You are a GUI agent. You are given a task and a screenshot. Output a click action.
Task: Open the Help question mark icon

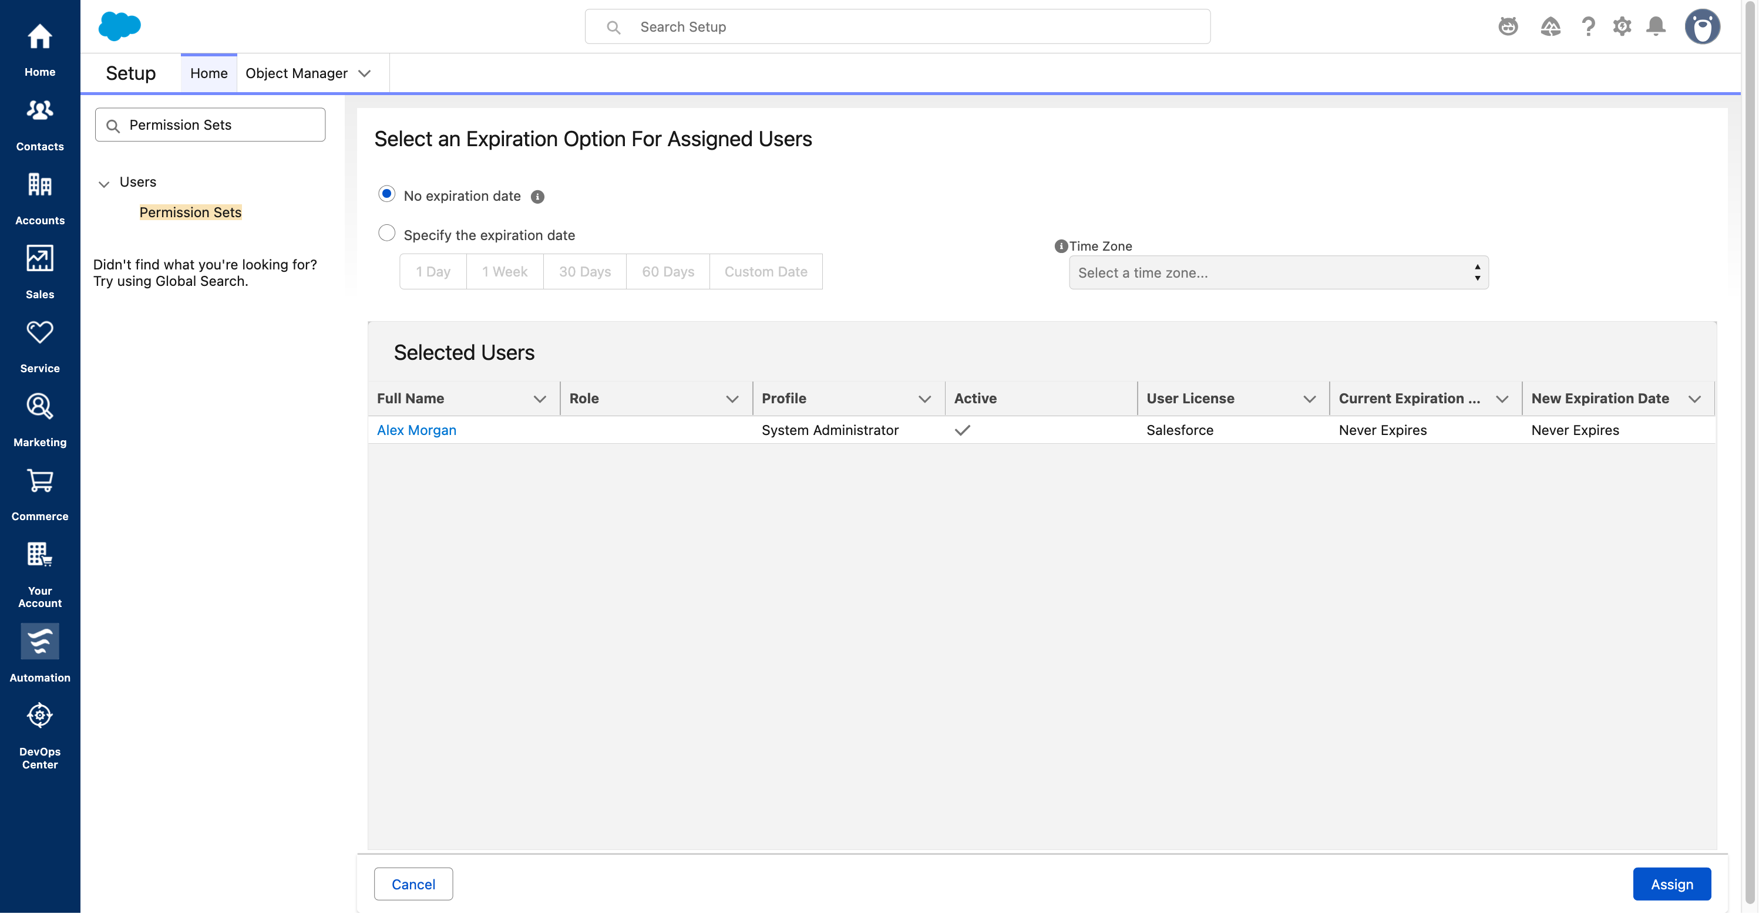click(x=1588, y=26)
